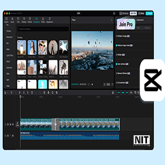This screenshot has height=165, width=165.
Task: Choose the Distortion transition category
Action: tap(9, 68)
